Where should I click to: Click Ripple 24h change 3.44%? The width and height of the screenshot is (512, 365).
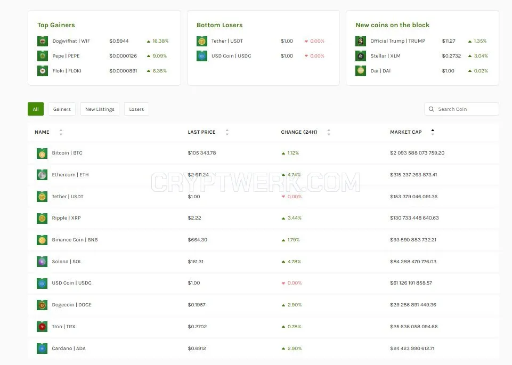[x=295, y=218]
